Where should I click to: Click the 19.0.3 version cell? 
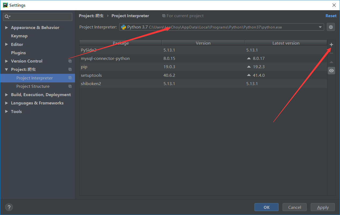169,67
